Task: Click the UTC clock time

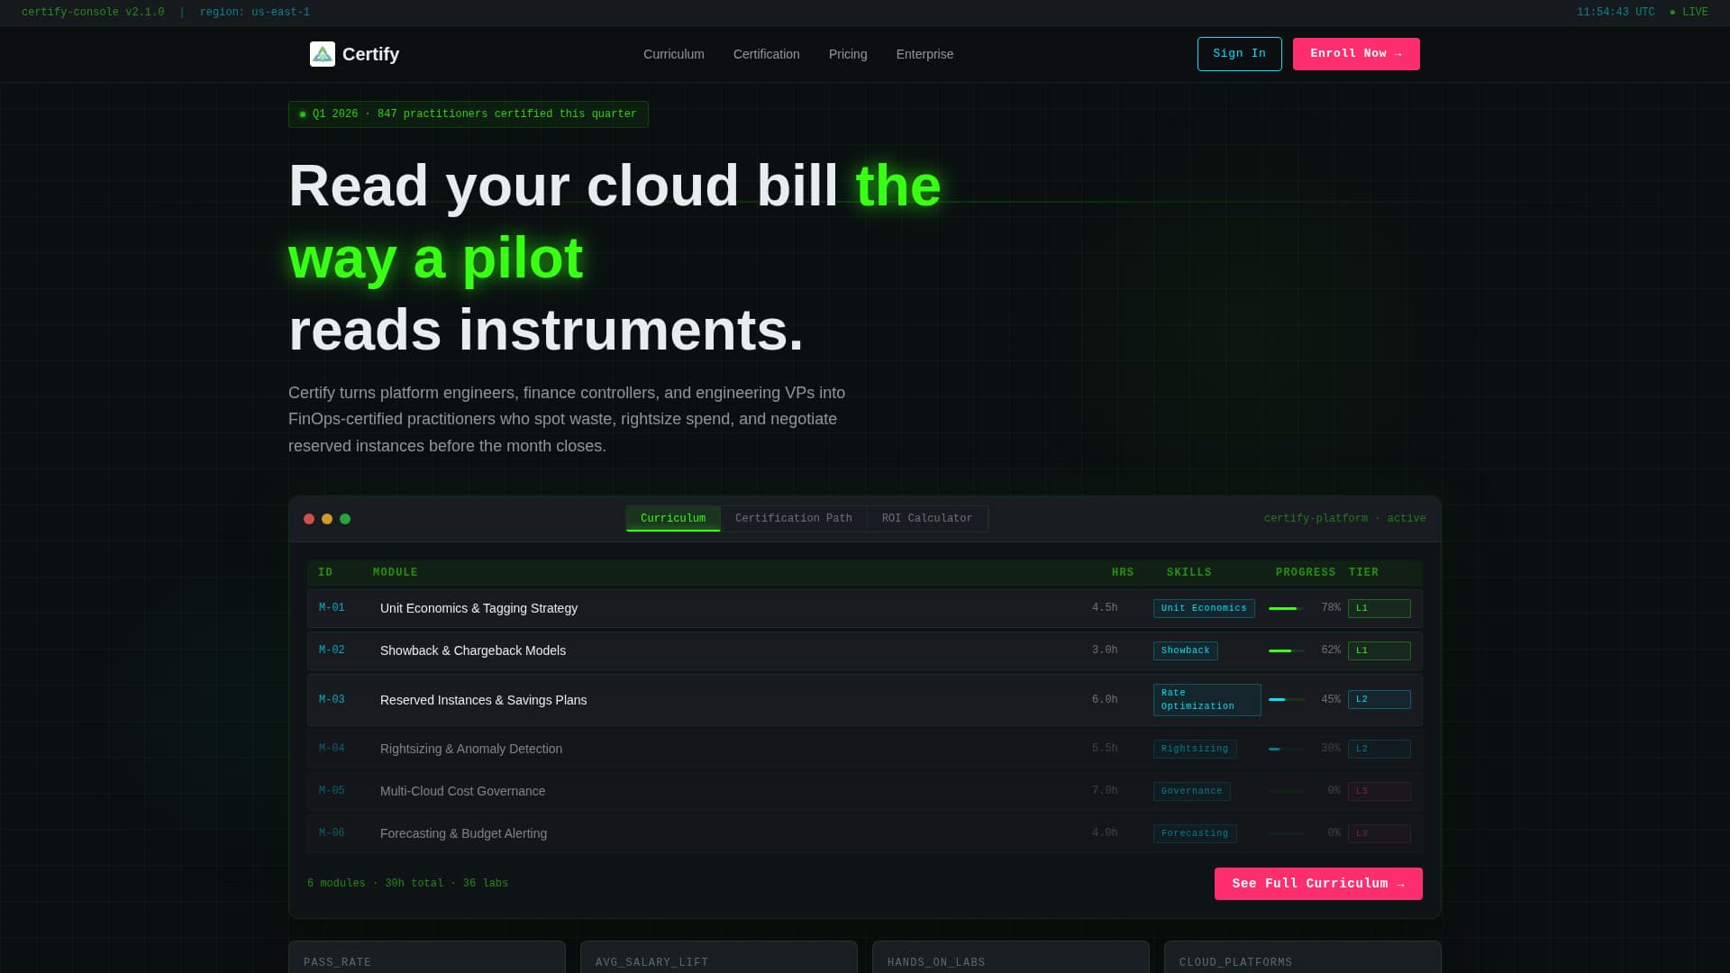Action: 1616,13
